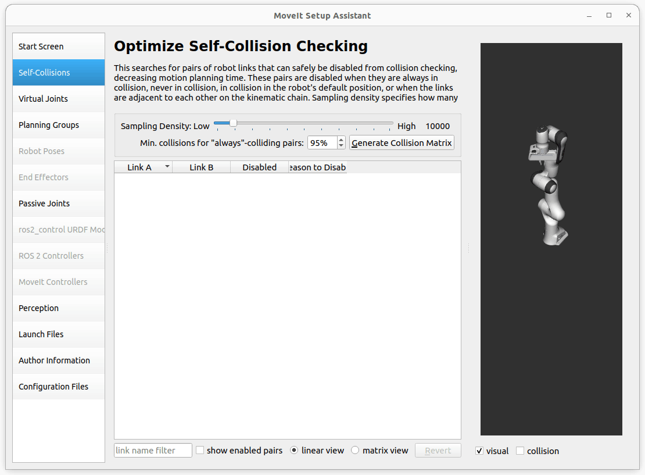Minimize the MoveIt Setup Assistant window
This screenshot has width=645, height=475.
point(589,16)
